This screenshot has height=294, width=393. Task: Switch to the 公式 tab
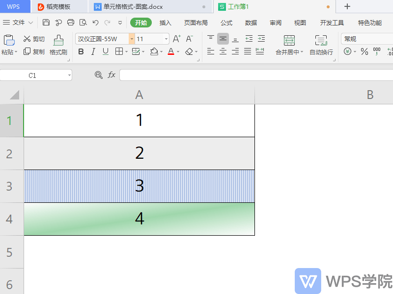coord(226,23)
